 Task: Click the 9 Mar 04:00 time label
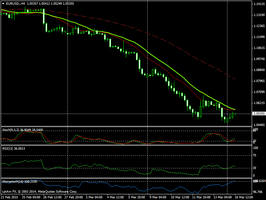[158, 197]
